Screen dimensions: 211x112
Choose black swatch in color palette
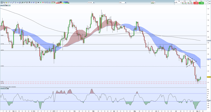coord(61,2)
